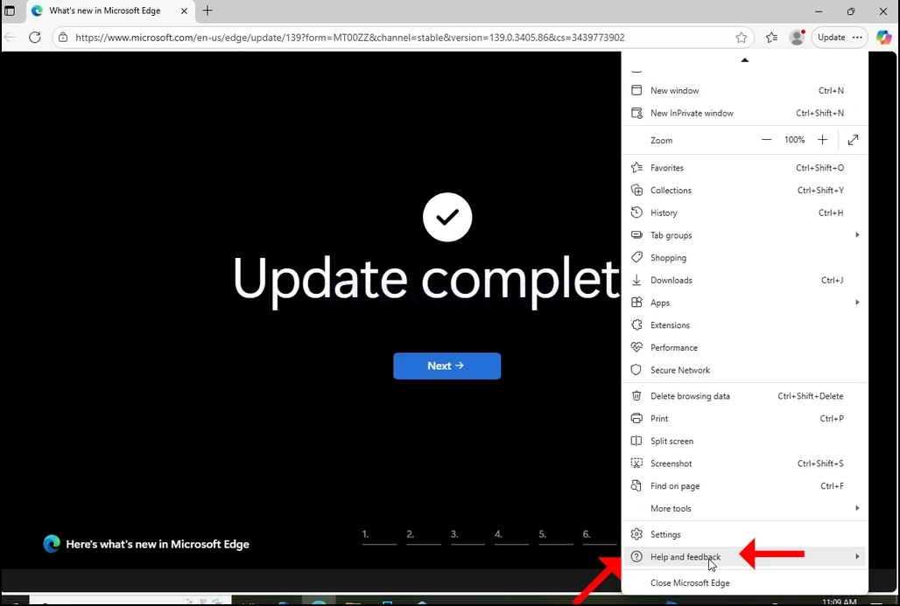Click the taskbar clock showing 11:09 AM
The image size is (900, 606).
[x=840, y=602]
